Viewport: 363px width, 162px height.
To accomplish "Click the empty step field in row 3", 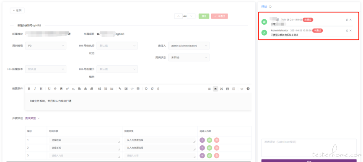I will coord(85,156).
